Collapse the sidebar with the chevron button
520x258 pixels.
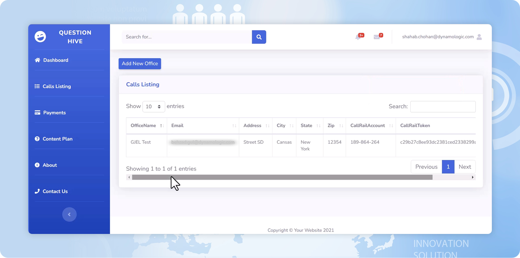[69, 214]
